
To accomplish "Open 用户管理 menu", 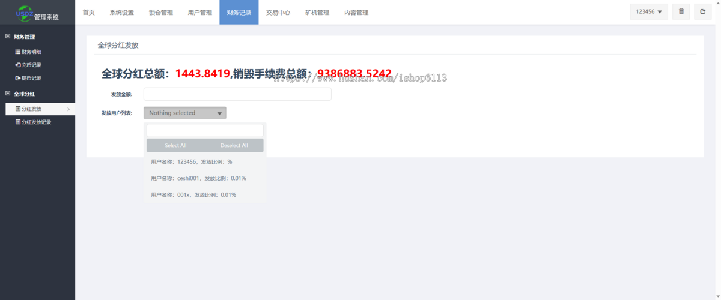I will pos(200,12).
